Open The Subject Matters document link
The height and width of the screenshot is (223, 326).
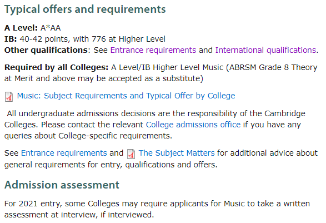(x=177, y=153)
